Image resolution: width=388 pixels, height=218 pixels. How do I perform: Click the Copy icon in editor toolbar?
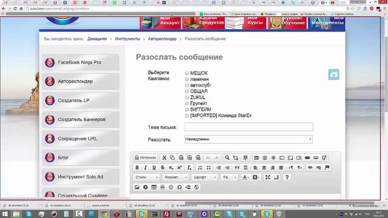pyautogui.click(x=172, y=157)
